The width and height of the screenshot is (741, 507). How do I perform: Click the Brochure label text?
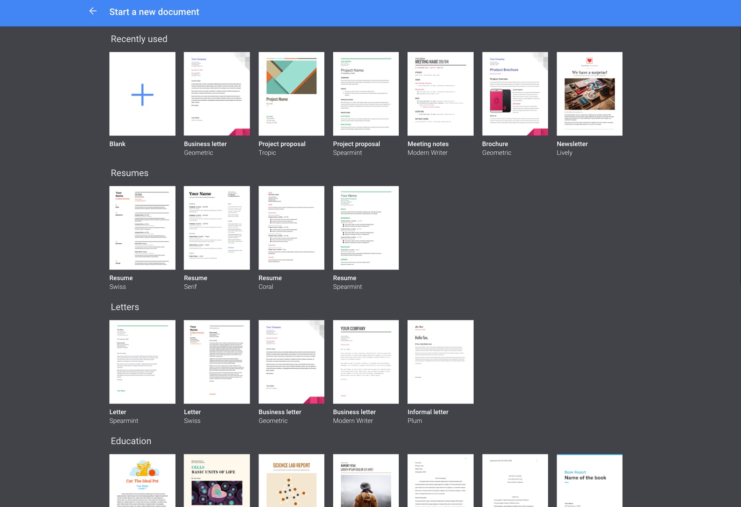click(x=495, y=144)
